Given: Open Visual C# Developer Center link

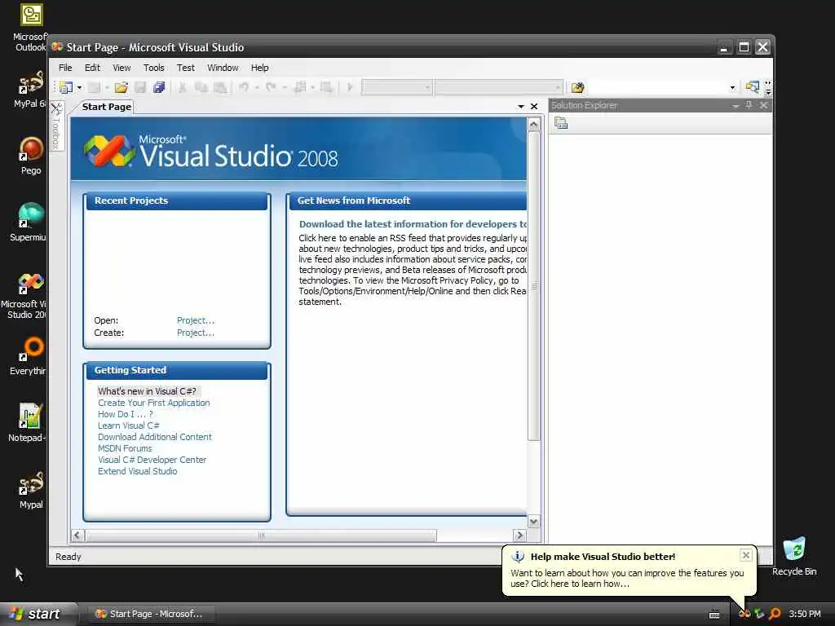Looking at the screenshot, I should (x=152, y=460).
